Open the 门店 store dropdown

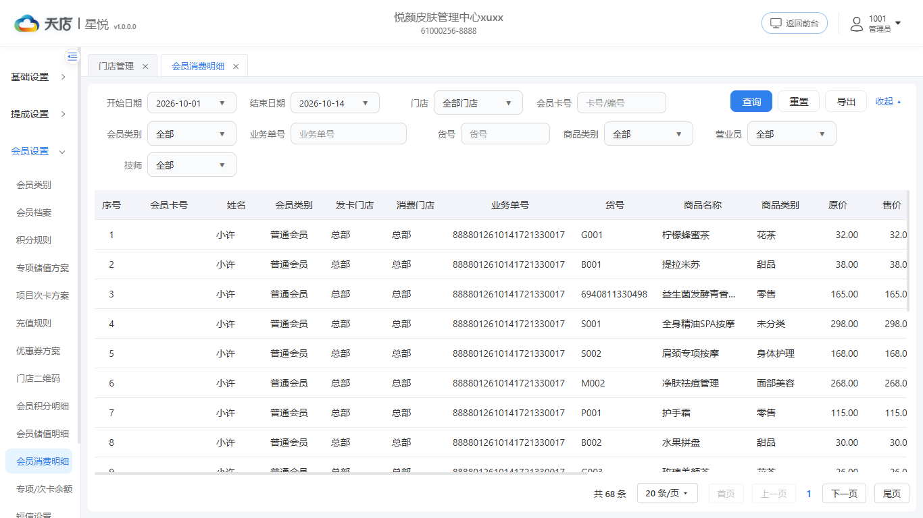(x=478, y=103)
